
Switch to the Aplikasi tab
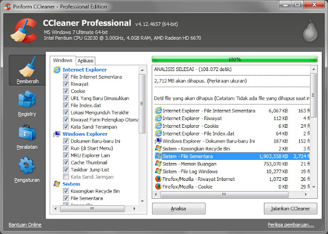click(x=86, y=61)
